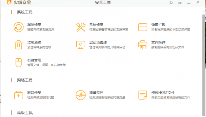Select the 流量监控 title text
This screenshot has width=206, height=117.
96,92
